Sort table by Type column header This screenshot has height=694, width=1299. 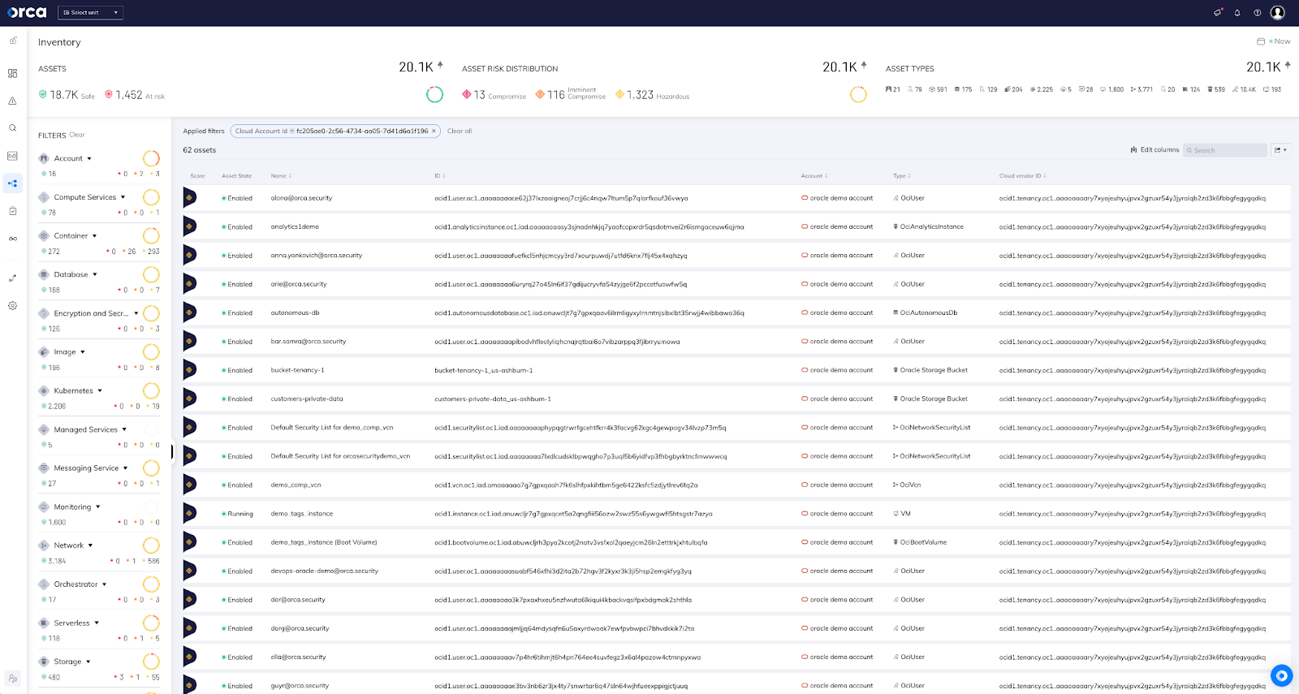coord(902,176)
